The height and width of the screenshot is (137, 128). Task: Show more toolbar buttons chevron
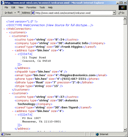pyautogui.click(x=19, y=12)
